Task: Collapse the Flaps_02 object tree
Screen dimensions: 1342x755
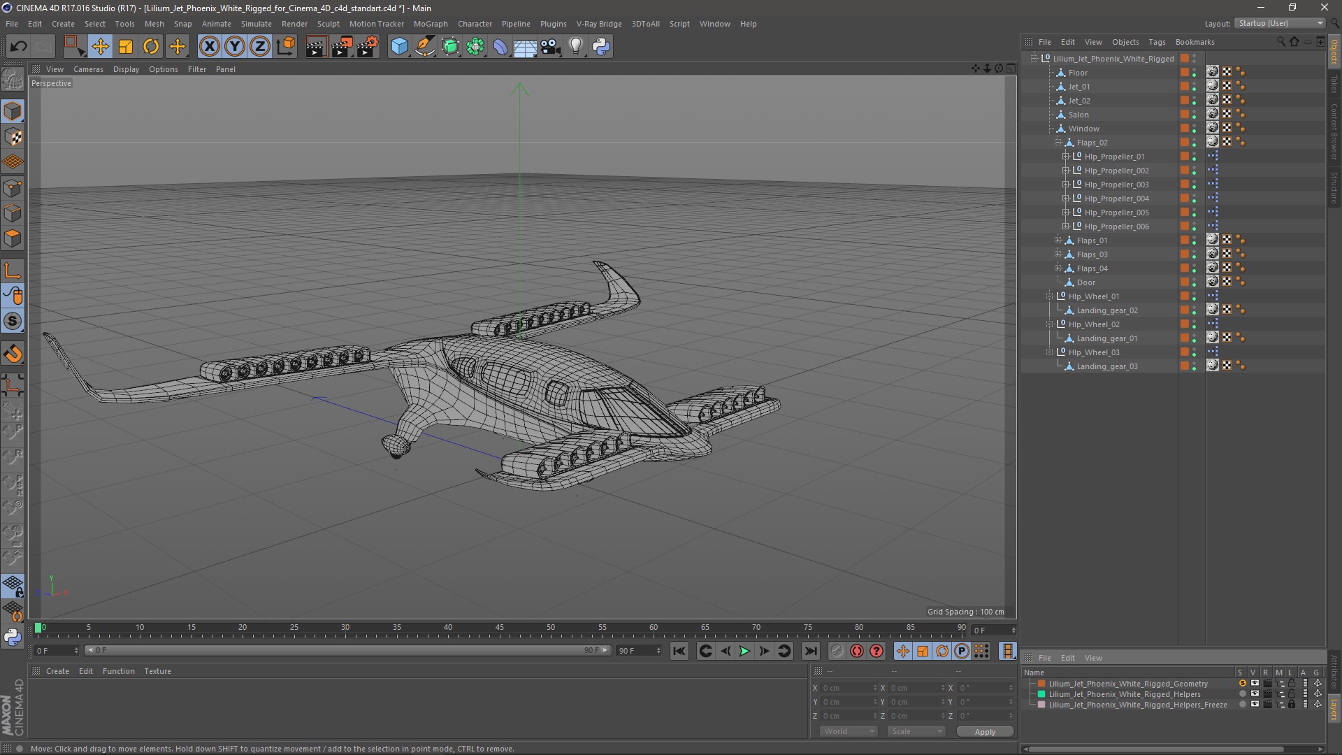Action: (1058, 143)
